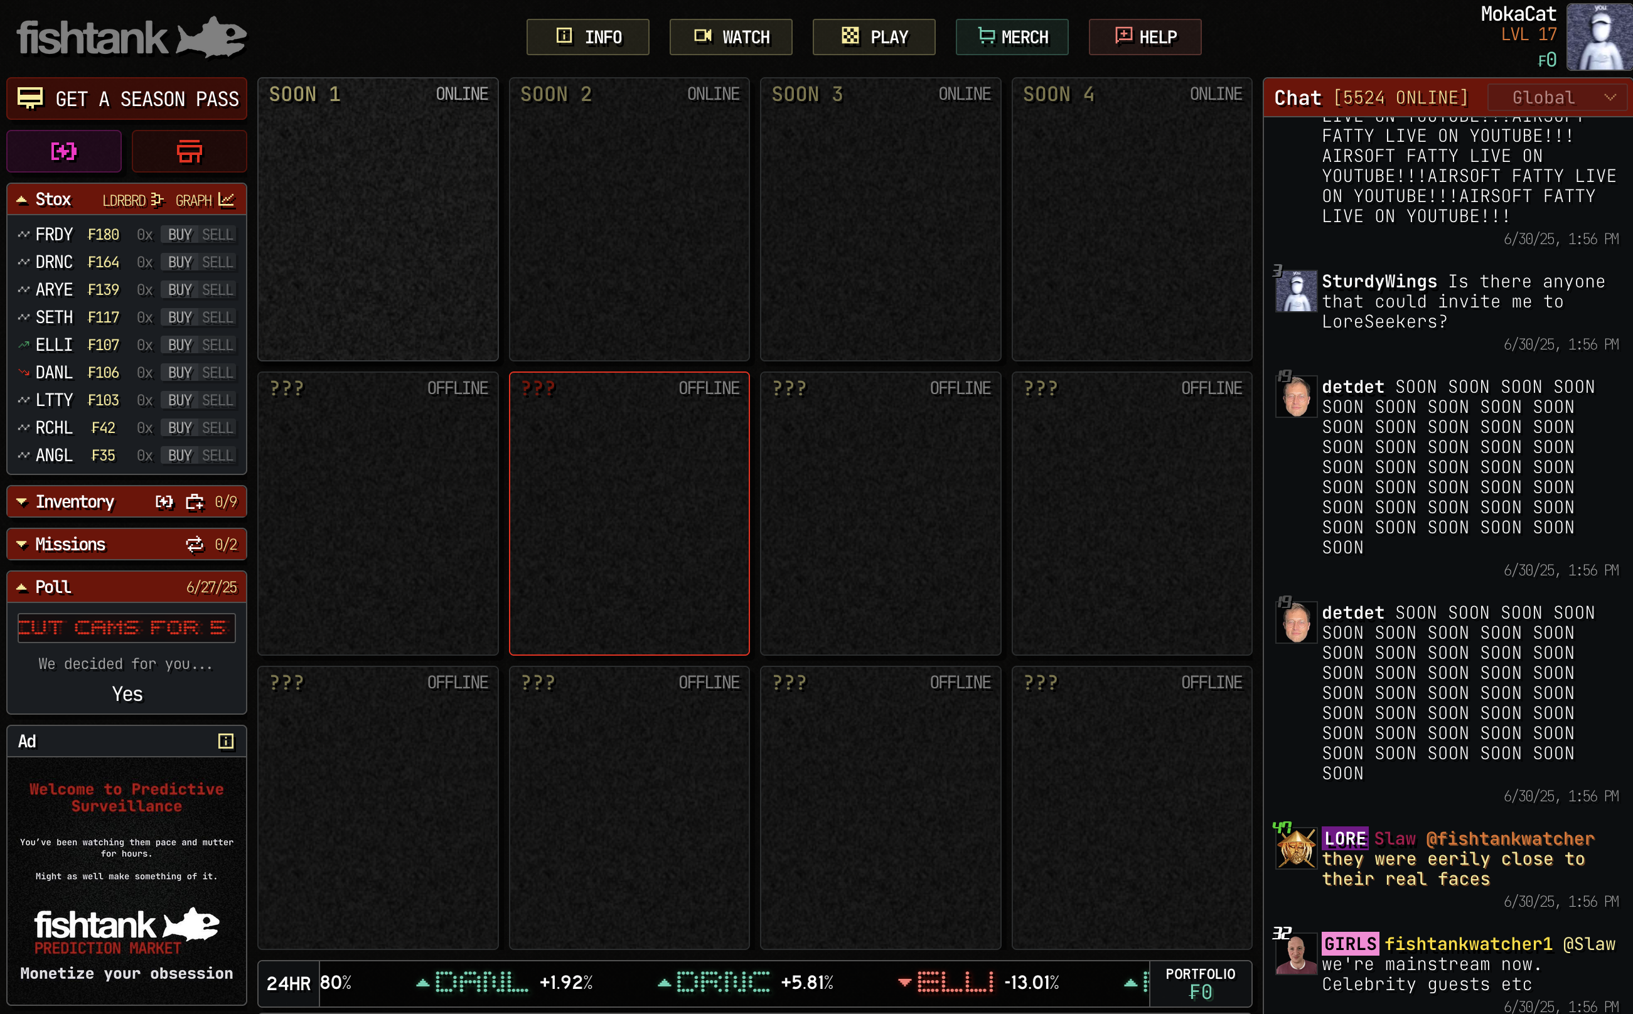Screen dimensions: 1633x1014
Task: Open the SOON 4 camera feed
Action: click(x=1132, y=219)
